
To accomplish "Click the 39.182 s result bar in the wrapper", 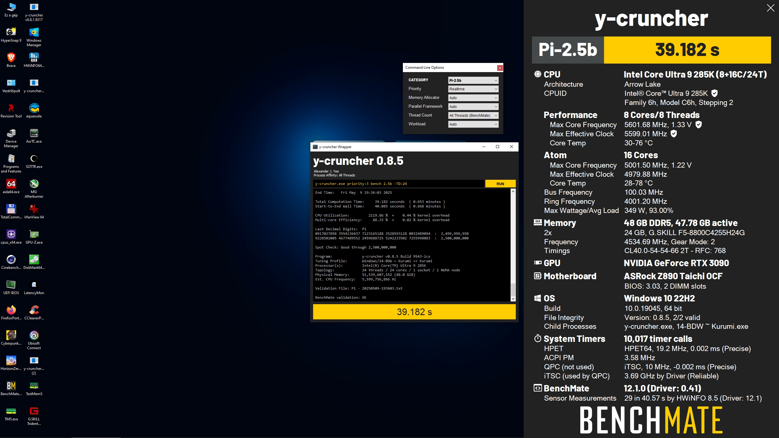I will [x=414, y=312].
